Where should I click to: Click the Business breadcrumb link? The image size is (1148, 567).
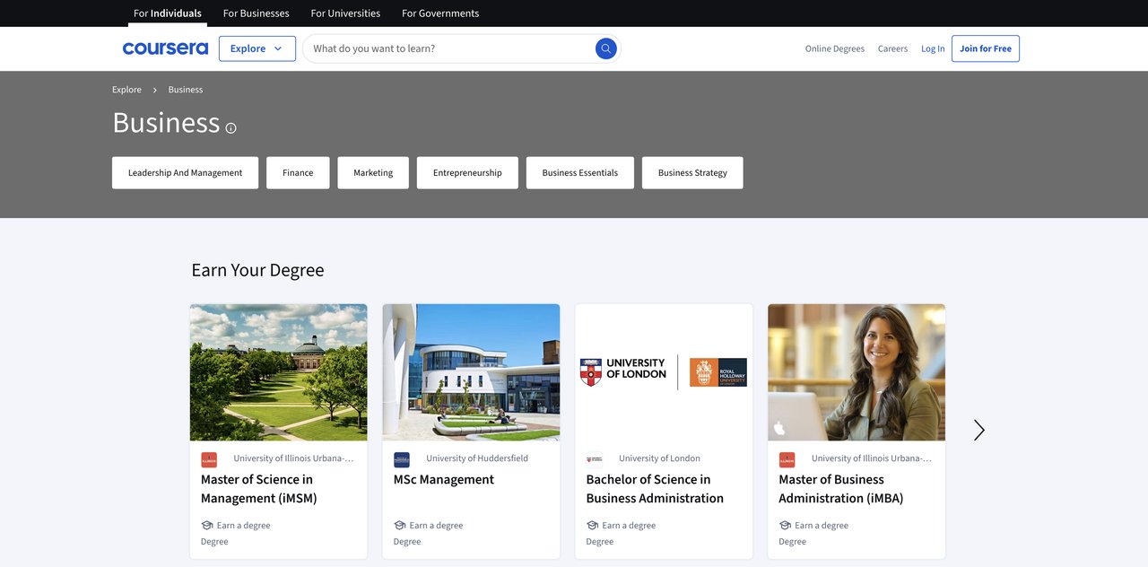(x=186, y=90)
